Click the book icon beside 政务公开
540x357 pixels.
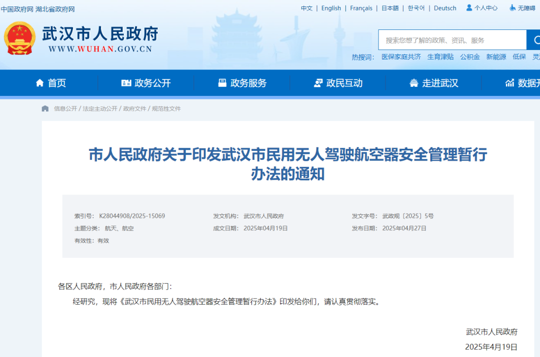tap(126, 83)
